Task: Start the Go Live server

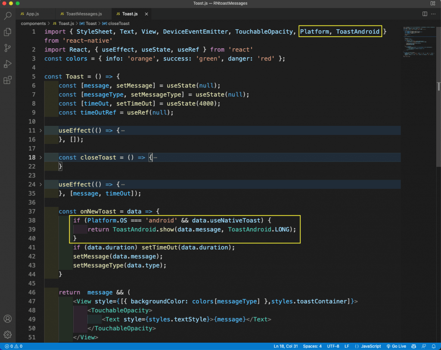Action: coord(396,346)
